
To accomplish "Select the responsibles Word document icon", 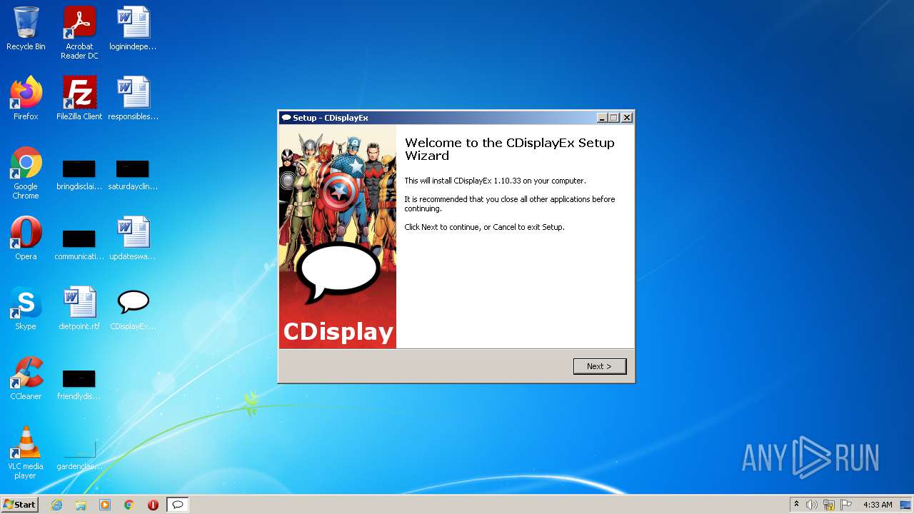I will click(133, 99).
